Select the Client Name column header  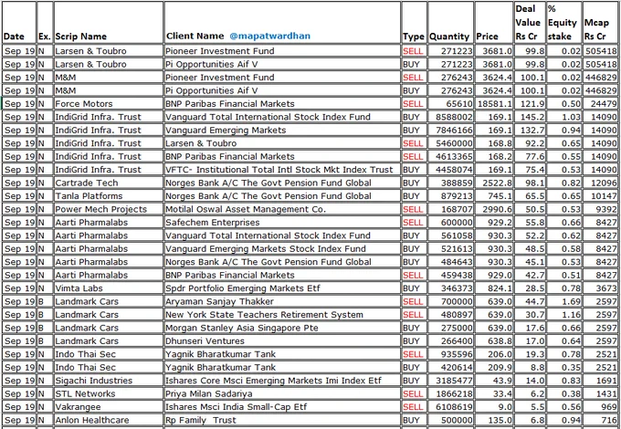pyautogui.click(x=282, y=23)
